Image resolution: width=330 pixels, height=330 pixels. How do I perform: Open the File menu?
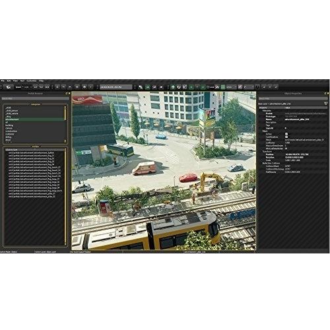pos(3,81)
